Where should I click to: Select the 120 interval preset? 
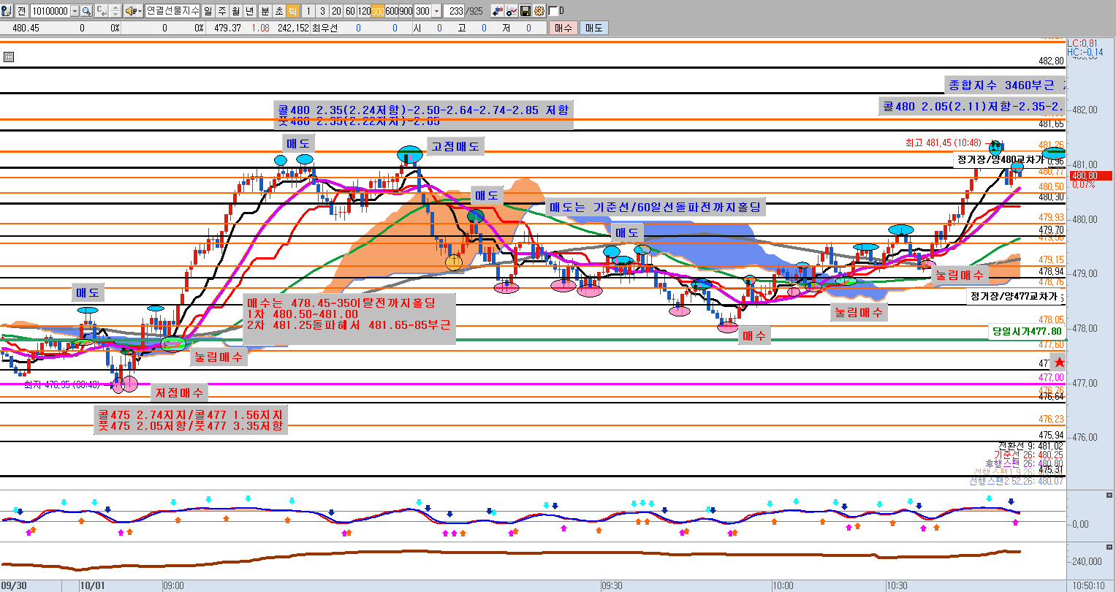(x=364, y=11)
